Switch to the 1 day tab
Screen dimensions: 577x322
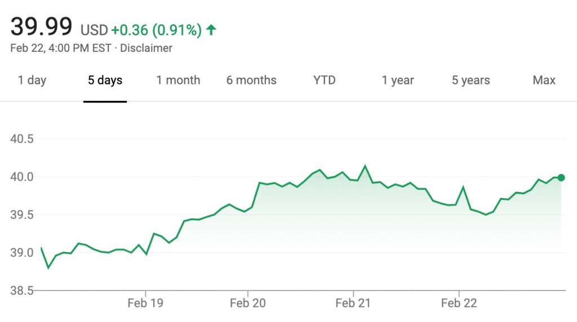[x=32, y=80]
